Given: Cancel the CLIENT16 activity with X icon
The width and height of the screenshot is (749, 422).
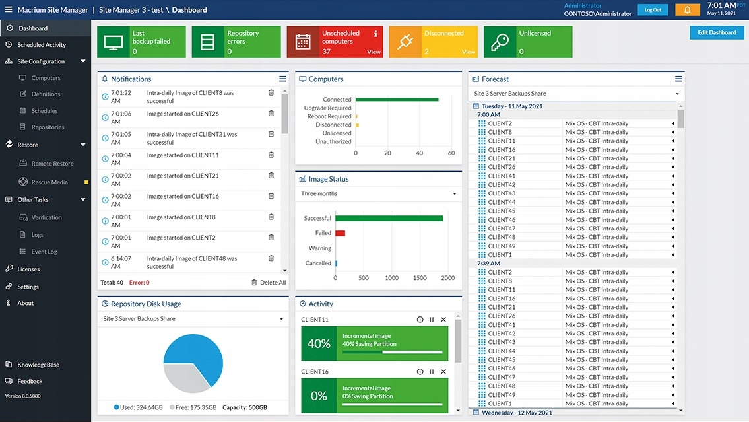Looking at the screenshot, I should click(x=443, y=372).
